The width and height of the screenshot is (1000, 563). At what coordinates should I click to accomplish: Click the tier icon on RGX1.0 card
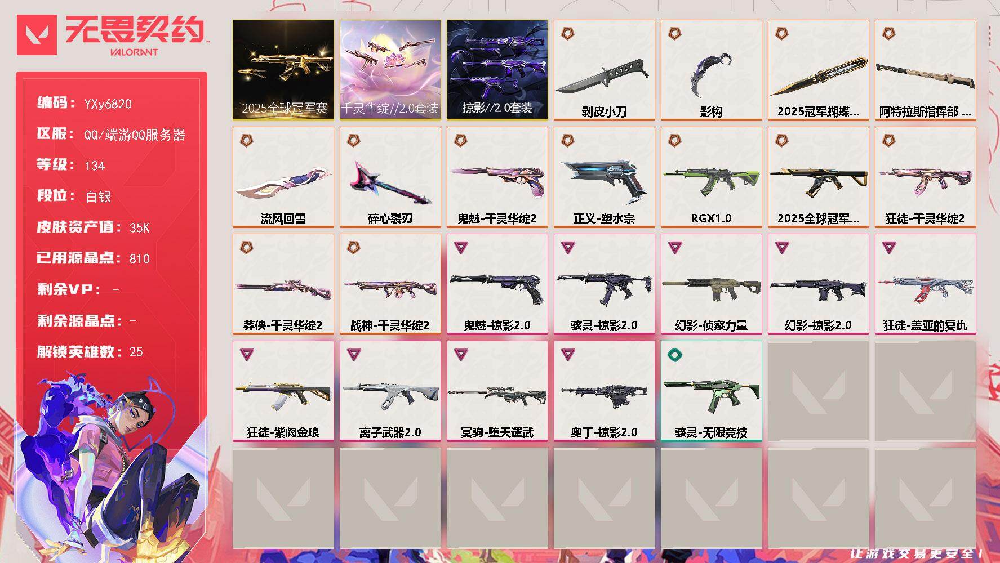pos(674,140)
